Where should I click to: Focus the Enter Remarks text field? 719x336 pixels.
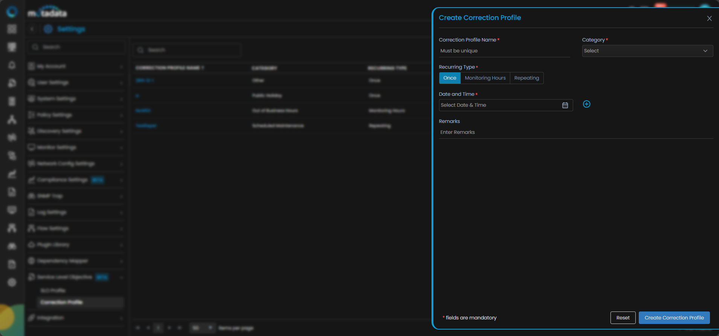coord(575,132)
